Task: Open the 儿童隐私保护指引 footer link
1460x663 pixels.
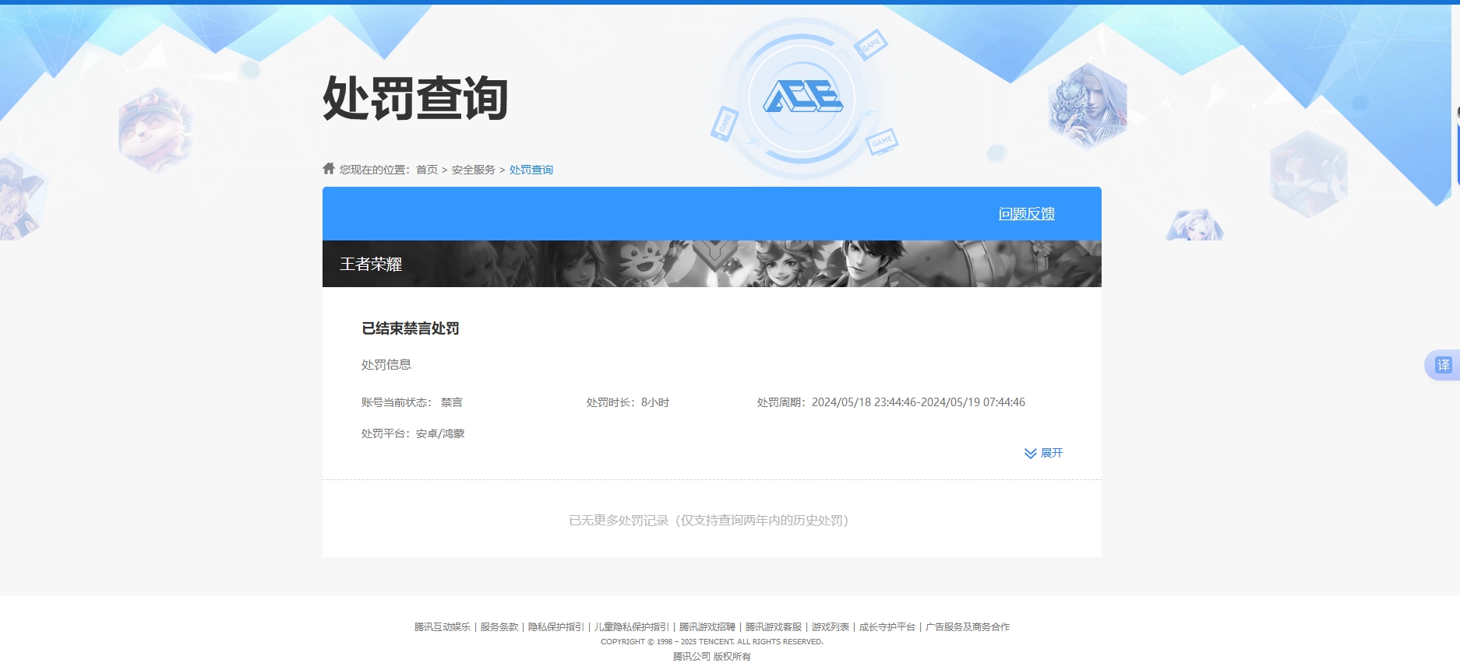Action: [x=632, y=626]
